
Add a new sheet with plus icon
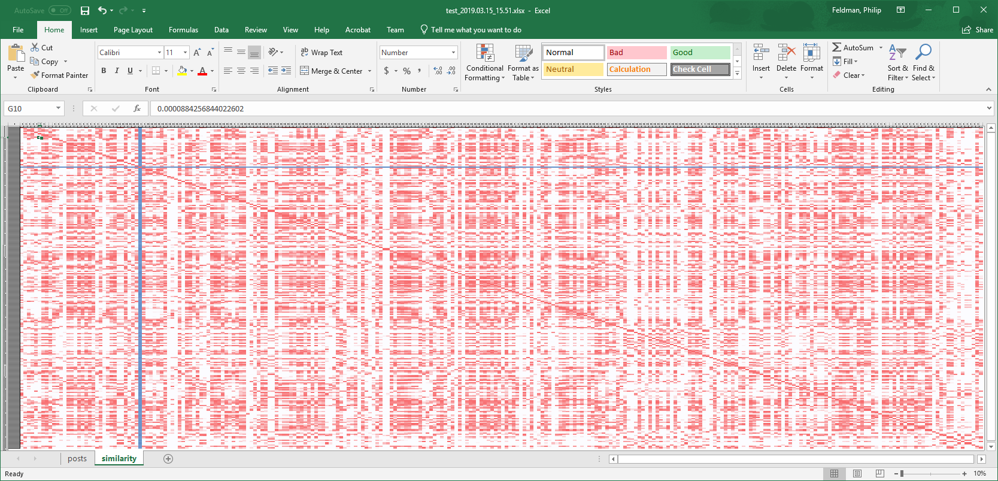click(168, 459)
